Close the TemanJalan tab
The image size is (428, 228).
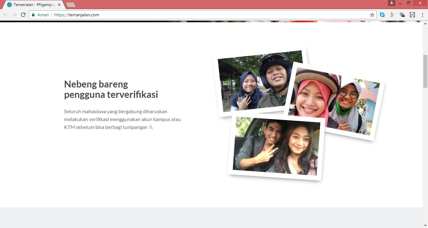tap(59, 5)
